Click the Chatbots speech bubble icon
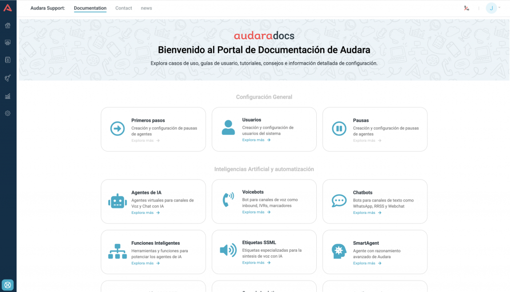 339,201
